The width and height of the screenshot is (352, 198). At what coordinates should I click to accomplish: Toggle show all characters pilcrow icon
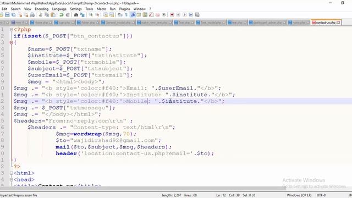pos(126,15)
